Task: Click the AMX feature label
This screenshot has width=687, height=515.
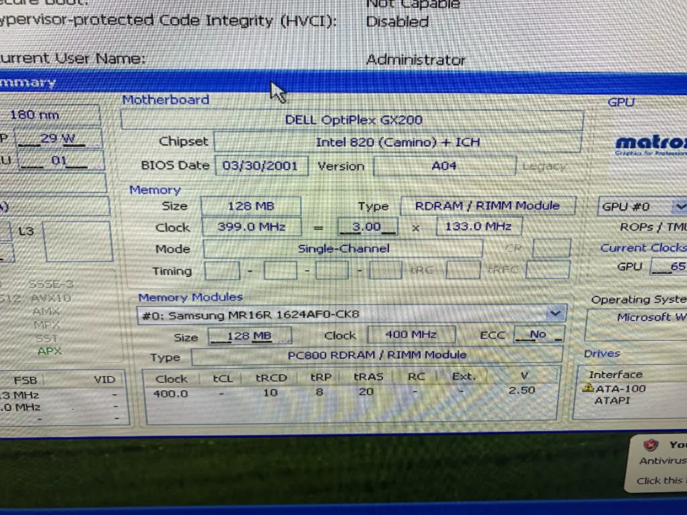Action: 46,311
